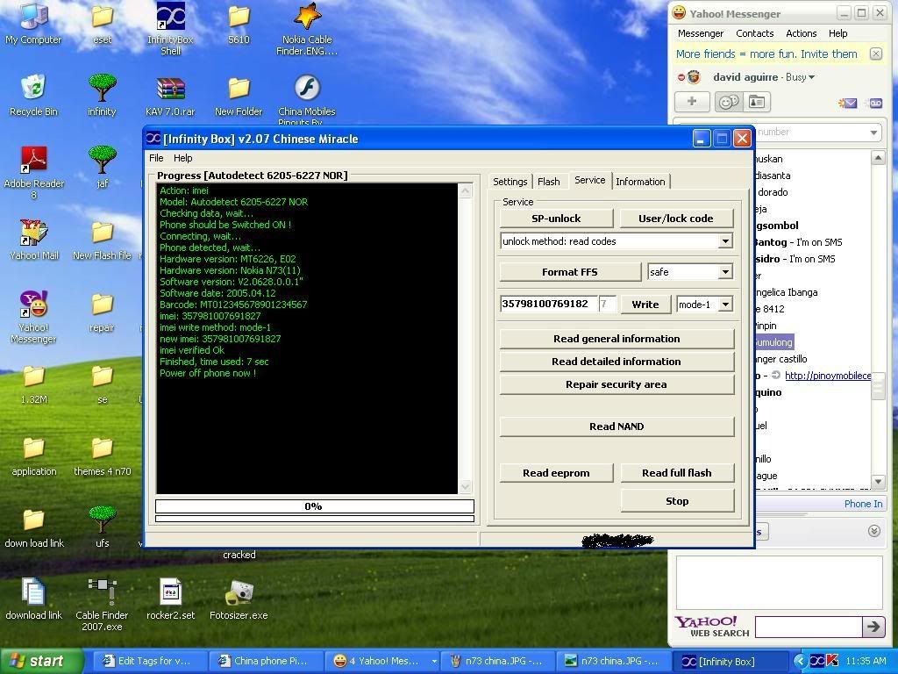Image resolution: width=898 pixels, height=674 pixels.
Task: Open the File menu in Infinity Box
Action: coord(156,158)
